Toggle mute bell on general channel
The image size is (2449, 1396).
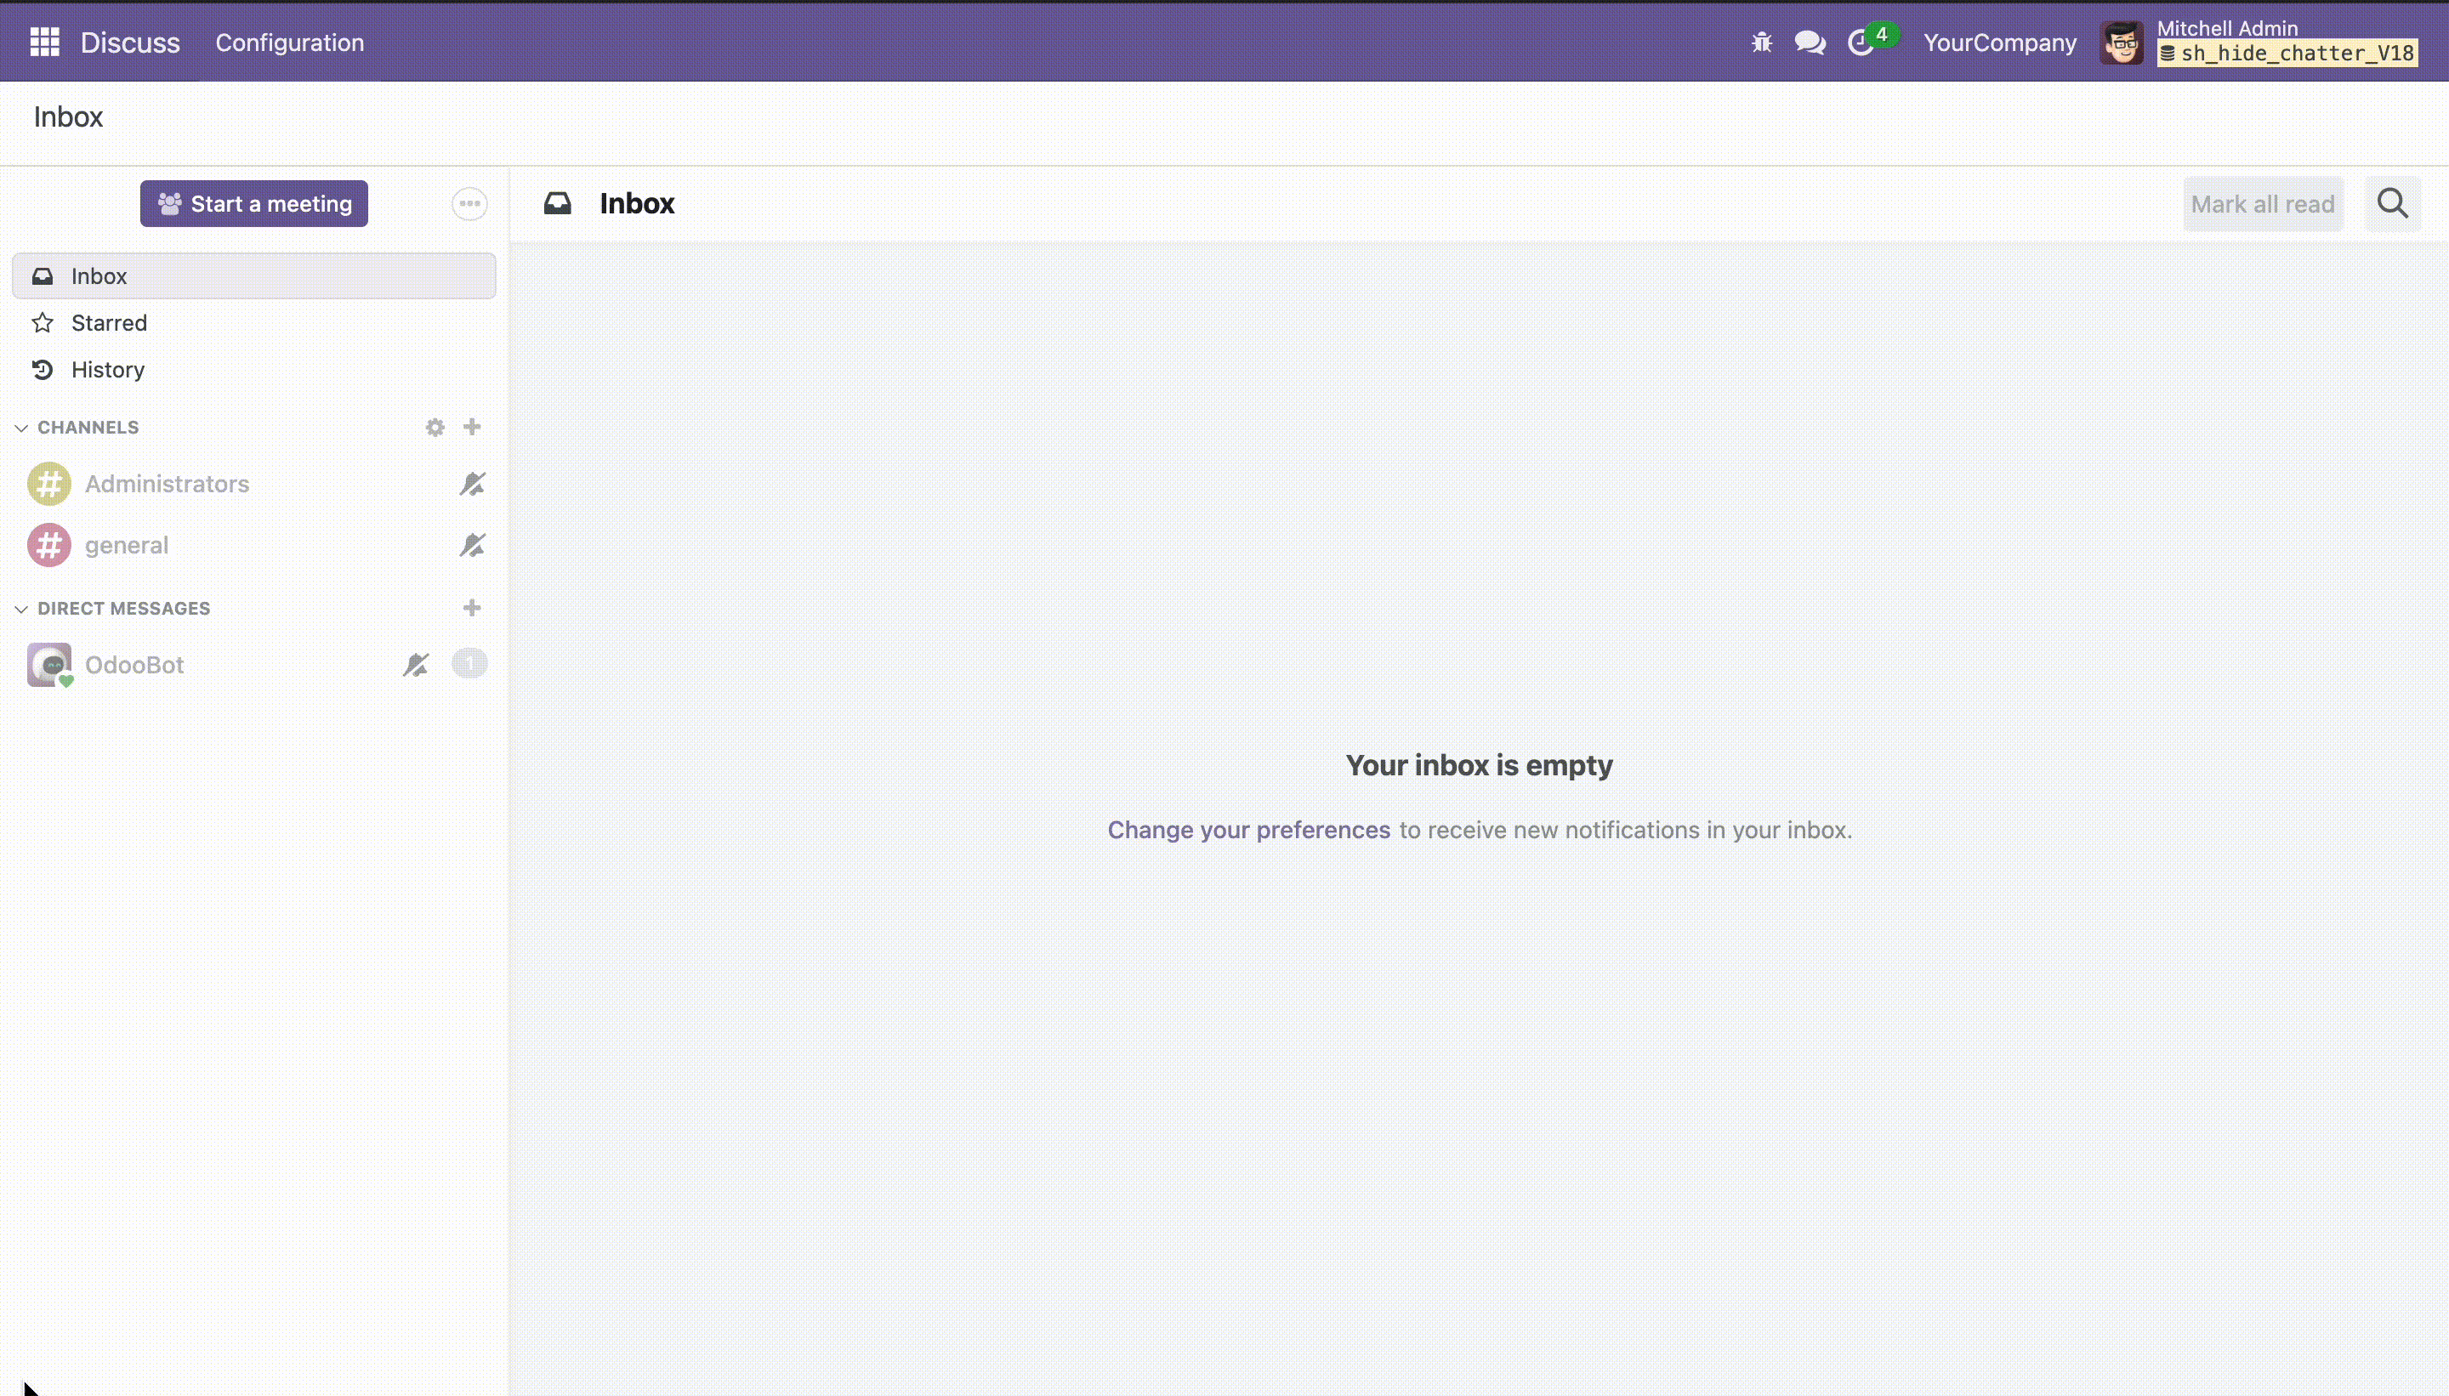tap(472, 545)
